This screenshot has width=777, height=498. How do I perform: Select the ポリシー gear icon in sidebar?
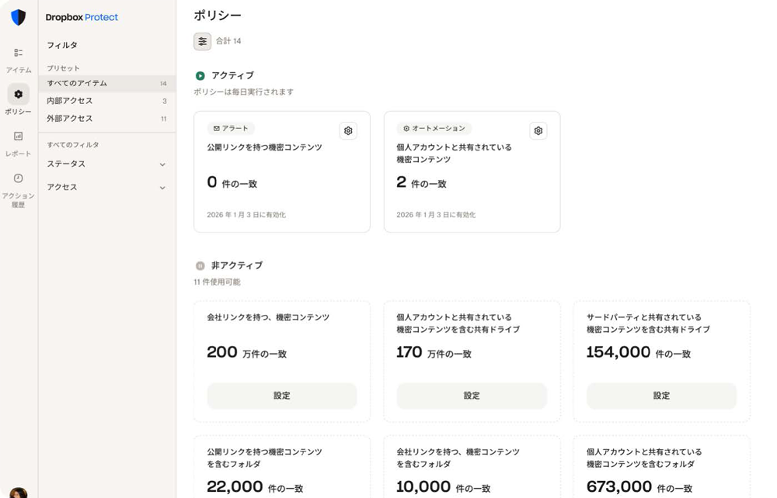click(19, 94)
